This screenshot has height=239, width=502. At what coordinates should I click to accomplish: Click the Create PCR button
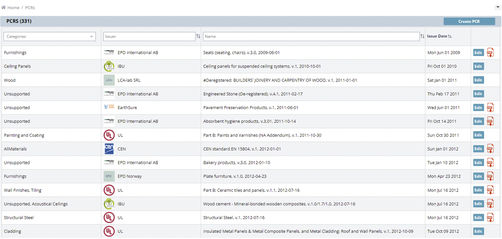coord(469,21)
